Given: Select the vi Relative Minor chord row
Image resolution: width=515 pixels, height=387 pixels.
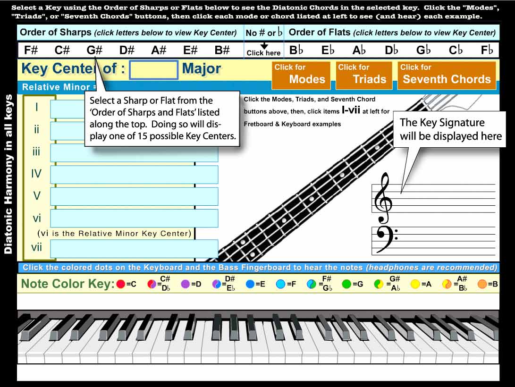Looking at the screenshot, I should coord(135,218).
